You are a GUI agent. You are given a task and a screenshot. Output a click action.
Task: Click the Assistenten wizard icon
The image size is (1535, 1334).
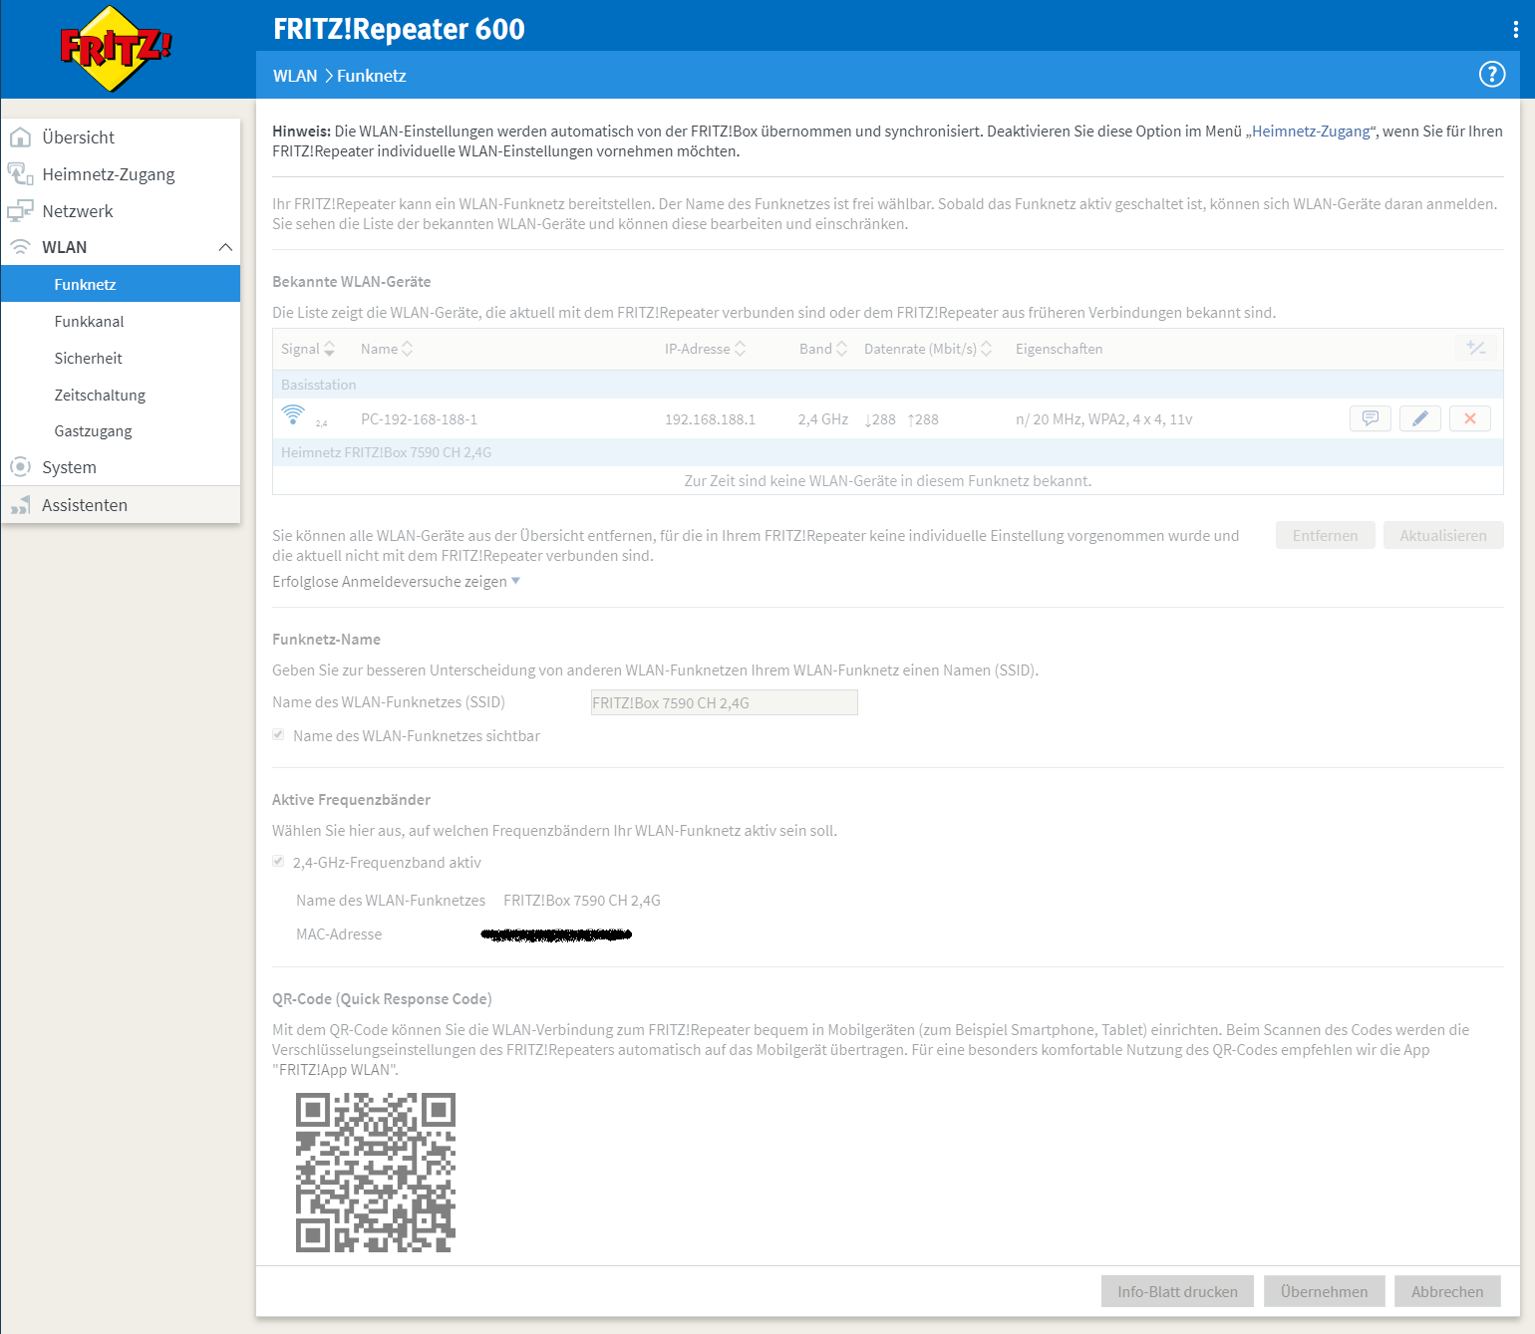(x=20, y=505)
